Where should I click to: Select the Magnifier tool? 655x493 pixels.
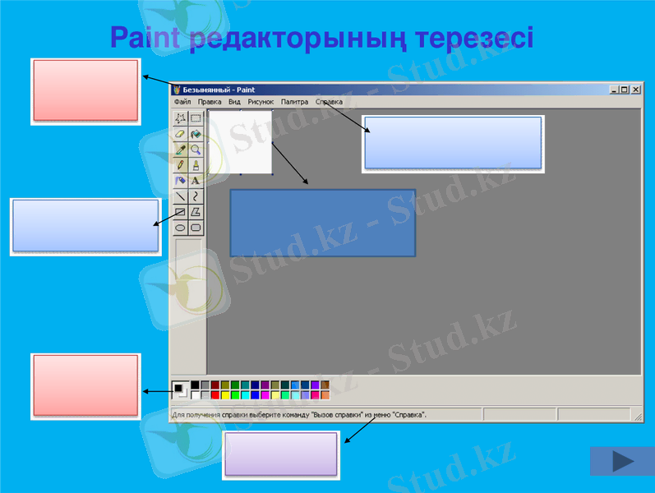pyautogui.click(x=196, y=150)
